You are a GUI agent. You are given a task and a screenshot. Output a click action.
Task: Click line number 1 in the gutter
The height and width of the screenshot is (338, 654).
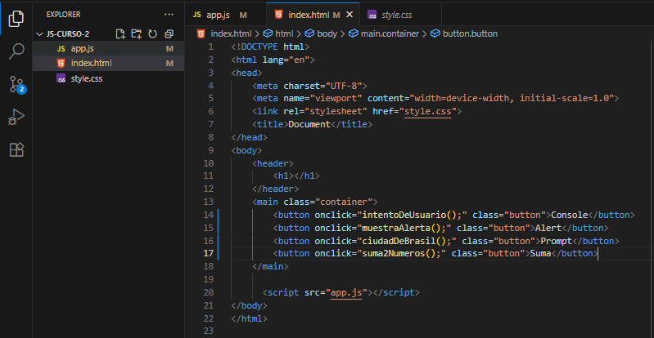coord(210,47)
